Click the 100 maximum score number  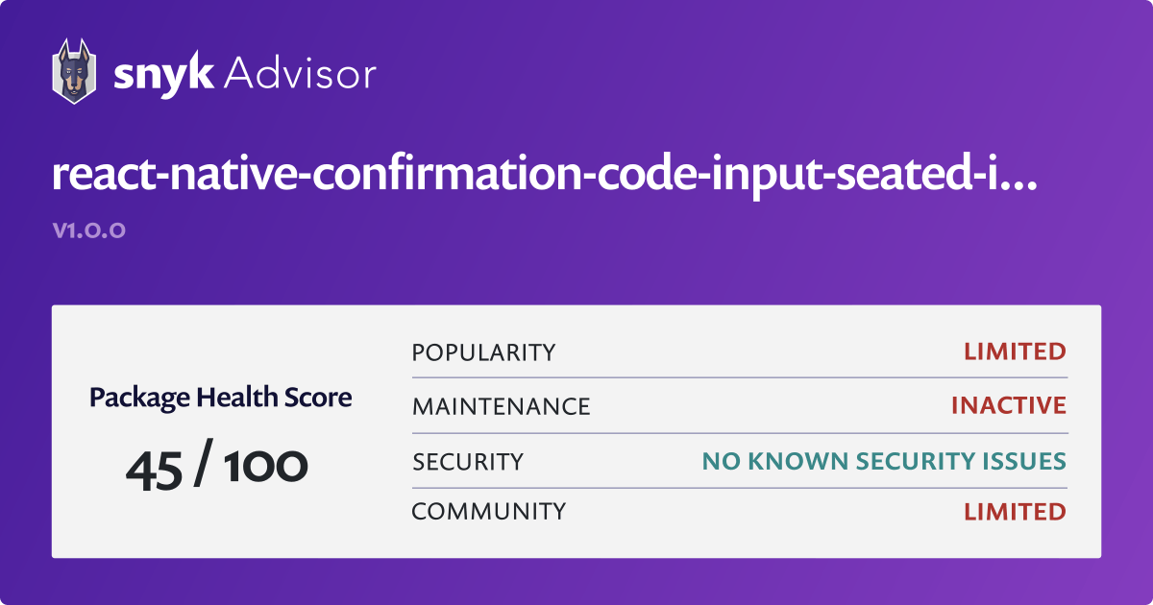tap(266, 466)
